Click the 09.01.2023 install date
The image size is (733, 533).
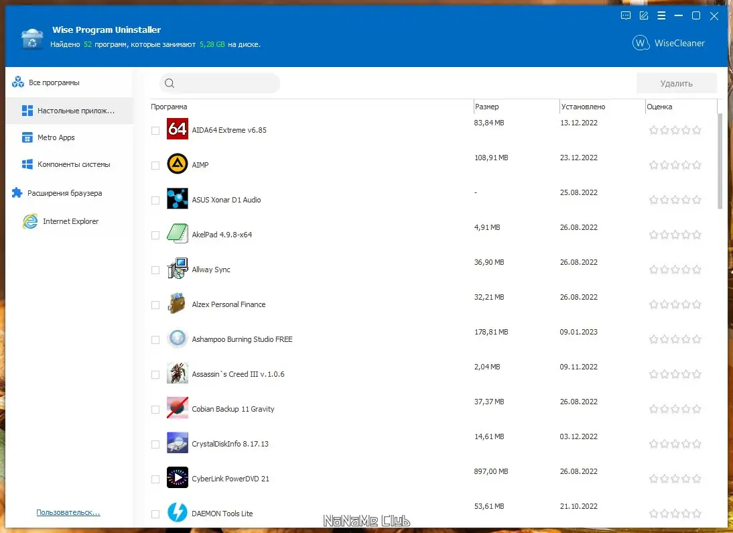(579, 332)
